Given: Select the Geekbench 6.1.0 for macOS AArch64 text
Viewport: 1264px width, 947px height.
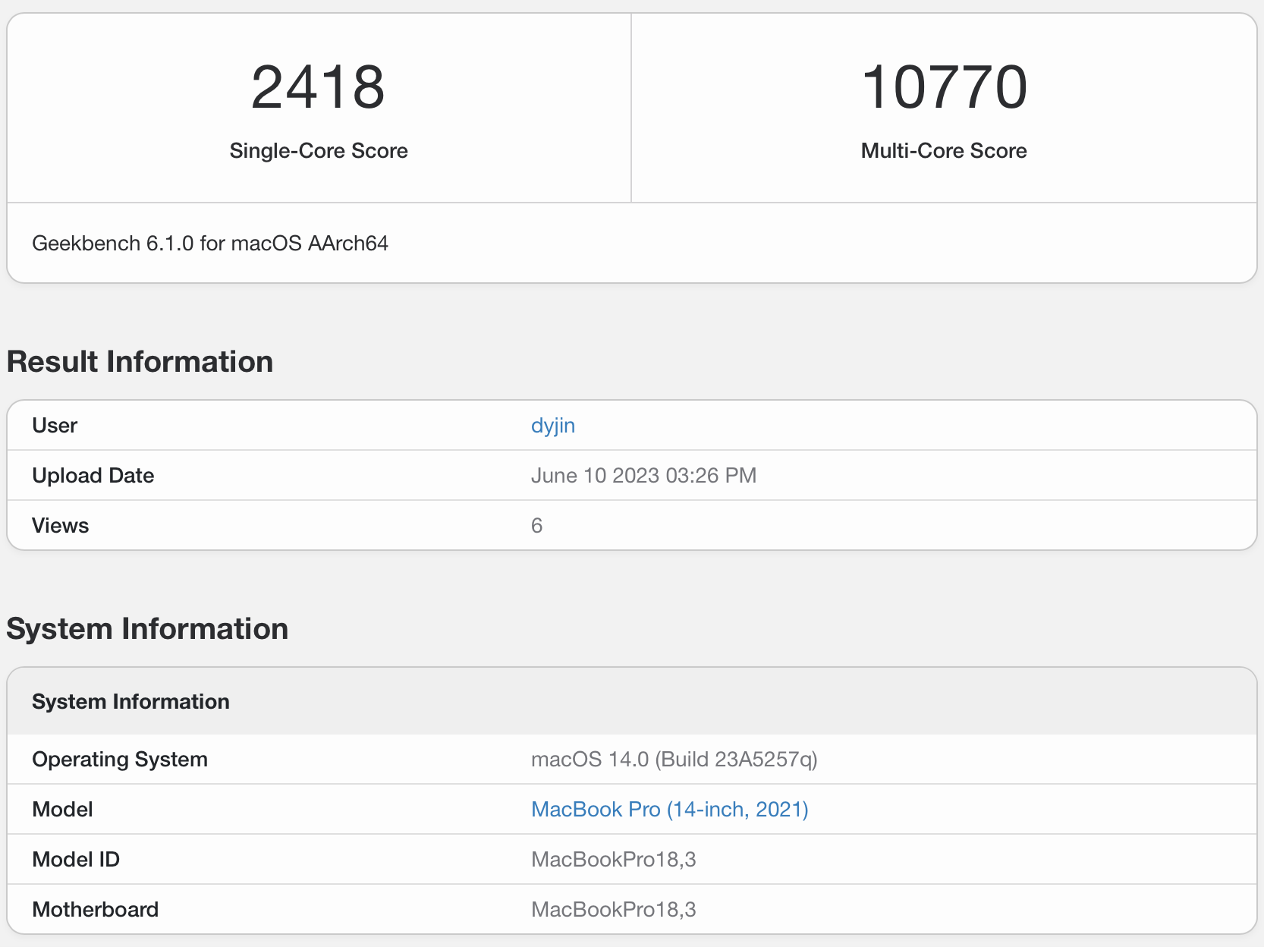Looking at the screenshot, I should 210,244.
